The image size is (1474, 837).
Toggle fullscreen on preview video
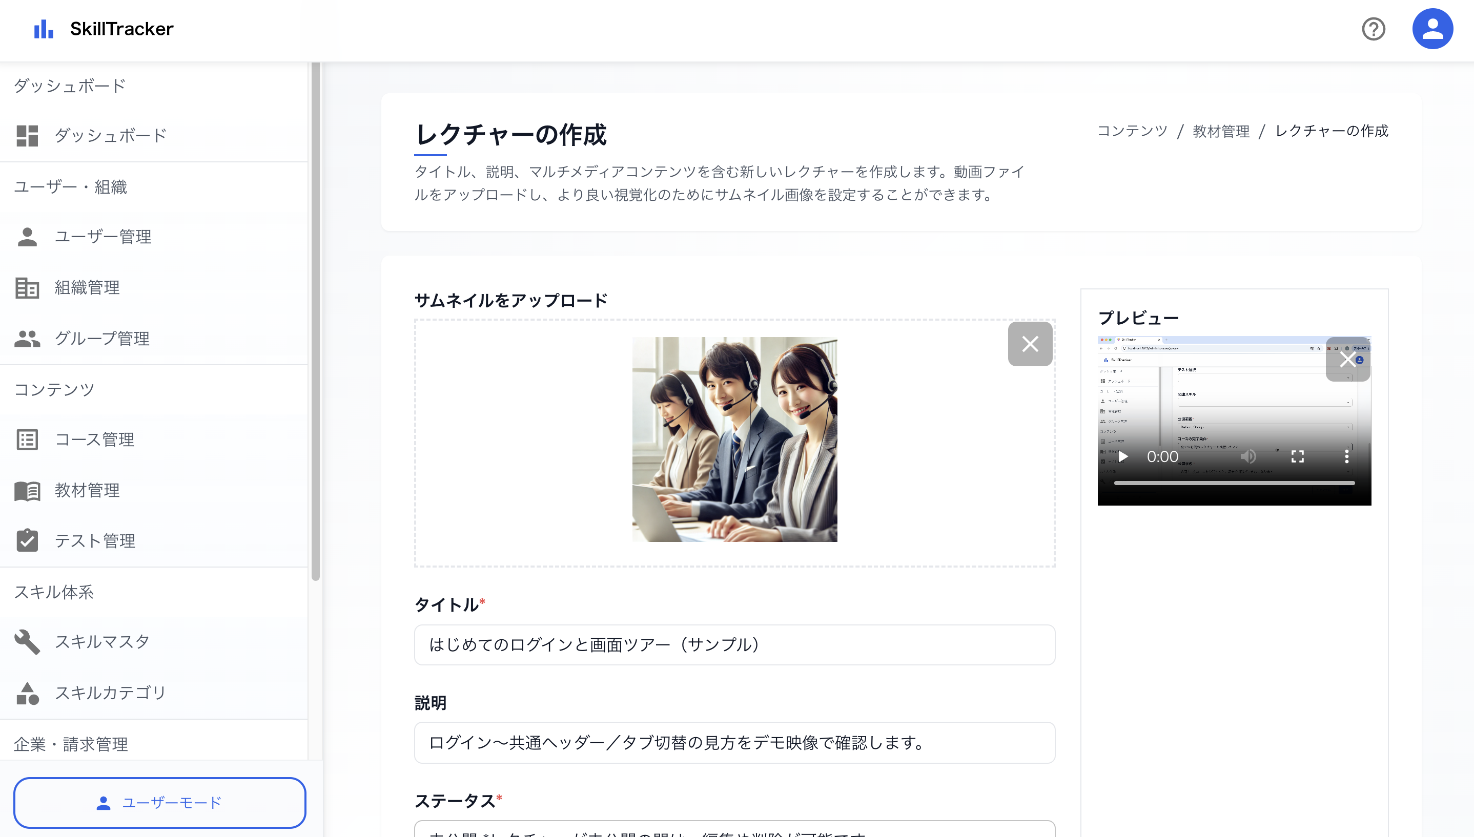(1298, 456)
